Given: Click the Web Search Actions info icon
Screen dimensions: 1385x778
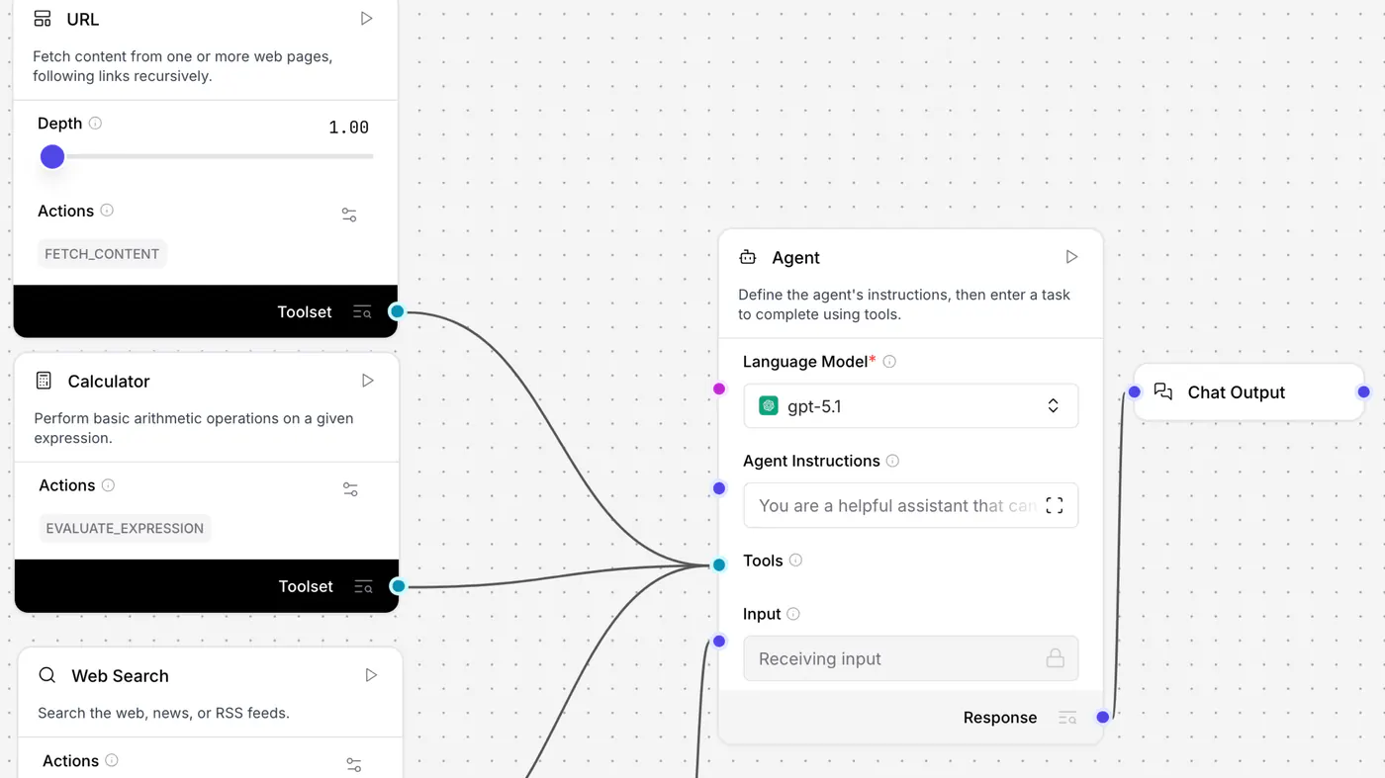Looking at the screenshot, I should coord(112,760).
